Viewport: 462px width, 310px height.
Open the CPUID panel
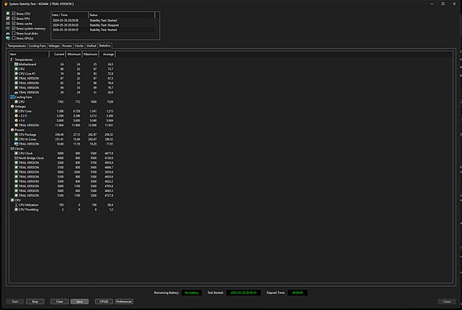pos(104,301)
